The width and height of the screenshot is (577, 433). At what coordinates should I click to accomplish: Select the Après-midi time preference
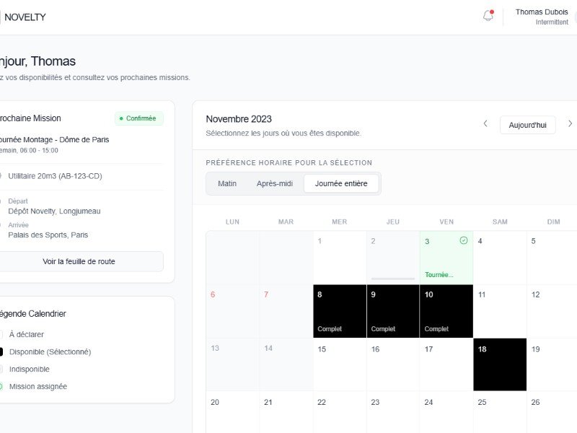275,183
